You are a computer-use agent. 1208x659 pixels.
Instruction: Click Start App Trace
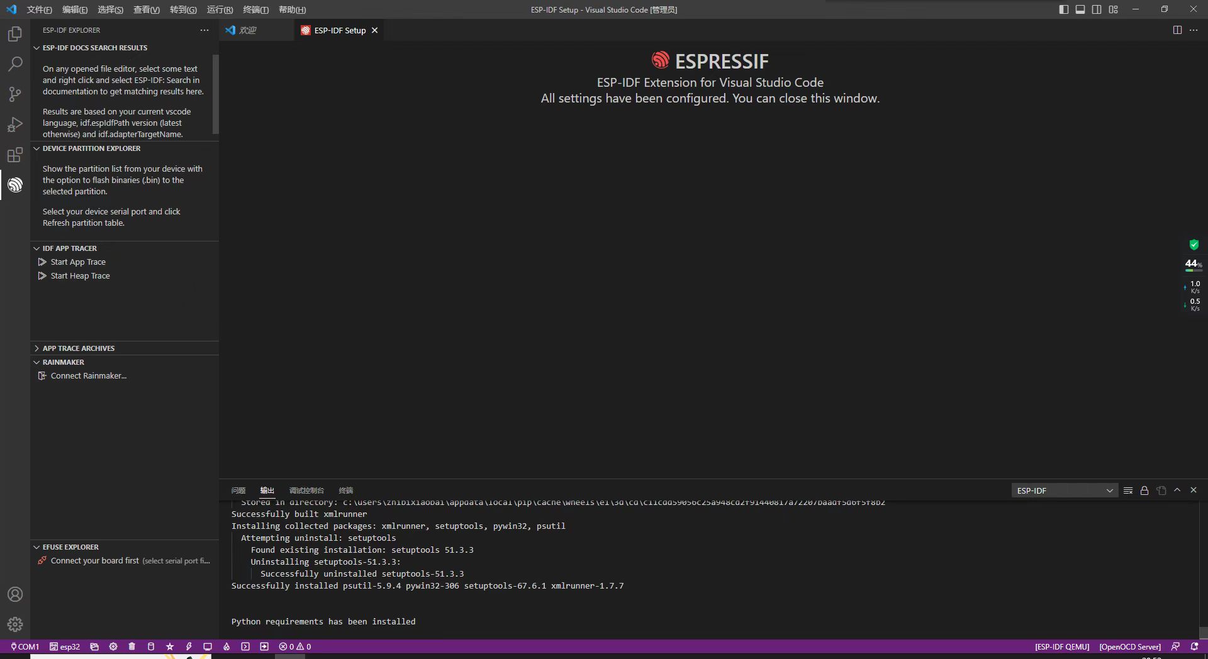[x=78, y=262]
